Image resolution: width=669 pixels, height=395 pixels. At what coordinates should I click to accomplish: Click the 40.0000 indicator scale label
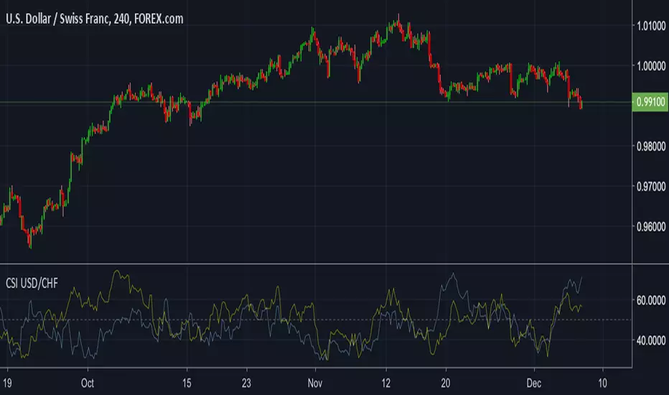[x=650, y=340]
